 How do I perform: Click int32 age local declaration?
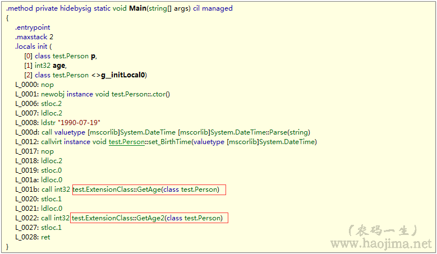(x=45, y=66)
